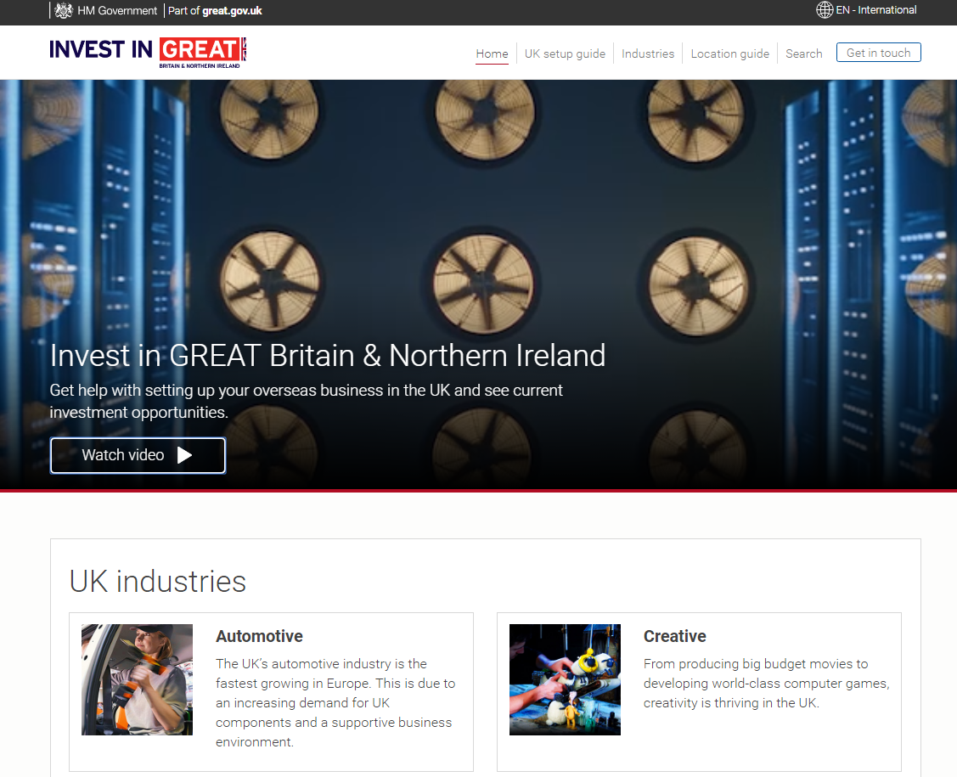Image resolution: width=957 pixels, height=777 pixels.
Task: Follow the great.gov.uk link
Action: (x=232, y=11)
